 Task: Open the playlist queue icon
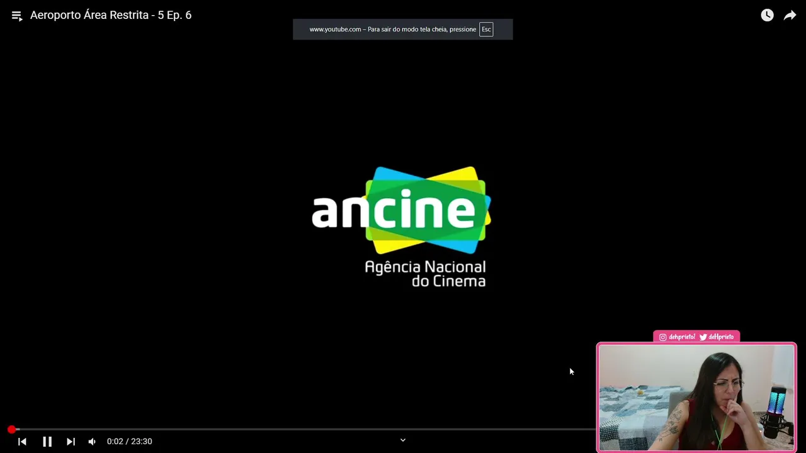[17, 16]
